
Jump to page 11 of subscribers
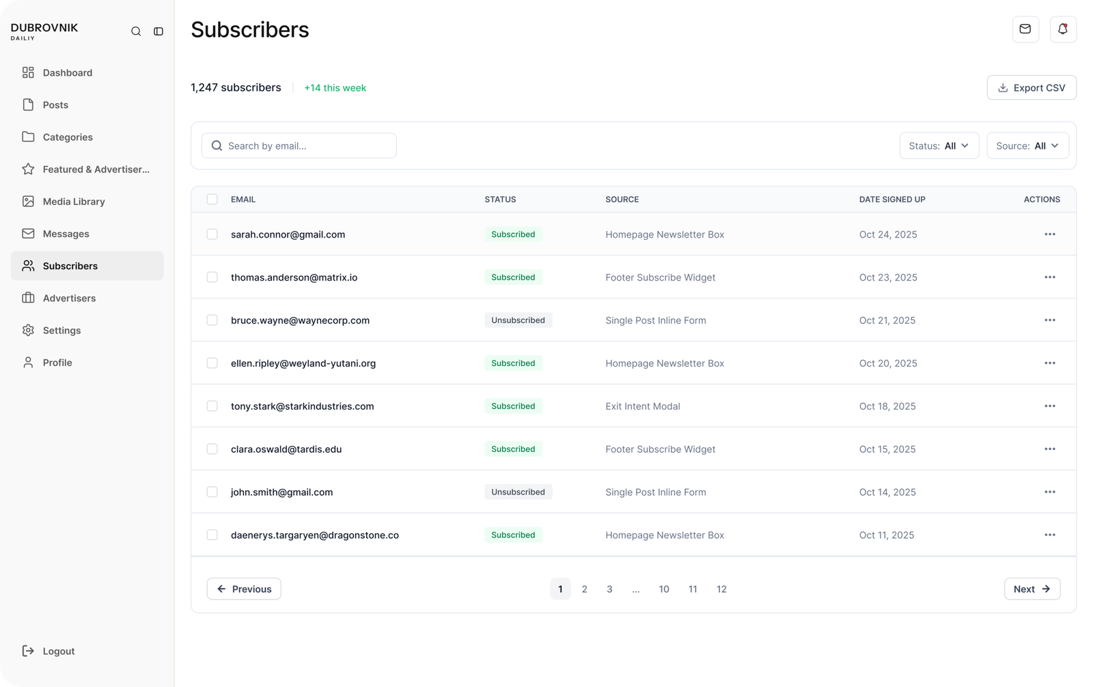click(x=693, y=589)
